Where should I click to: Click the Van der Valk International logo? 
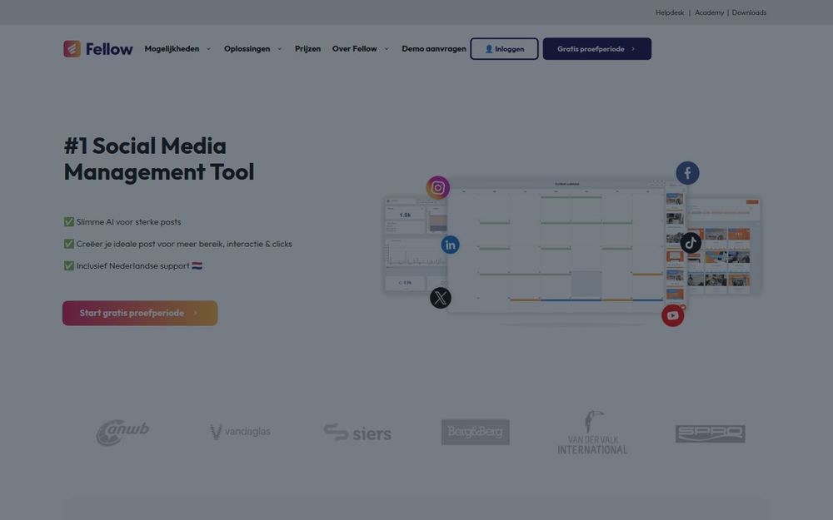click(592, 433)
